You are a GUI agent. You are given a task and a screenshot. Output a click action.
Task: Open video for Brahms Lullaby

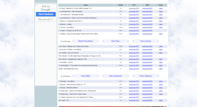(161, 24)
